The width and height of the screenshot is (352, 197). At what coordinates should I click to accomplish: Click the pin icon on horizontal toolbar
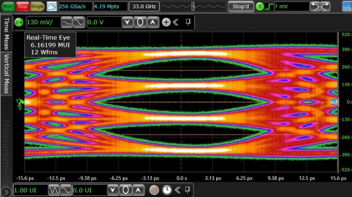click(188, 190)
